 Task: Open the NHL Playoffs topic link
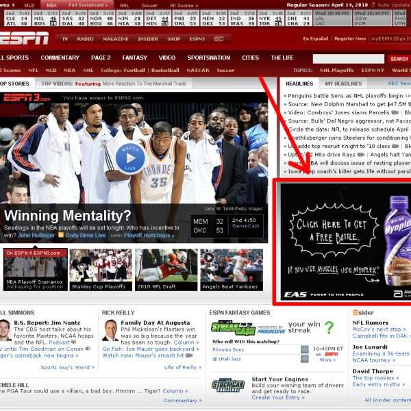click(336, 71)
